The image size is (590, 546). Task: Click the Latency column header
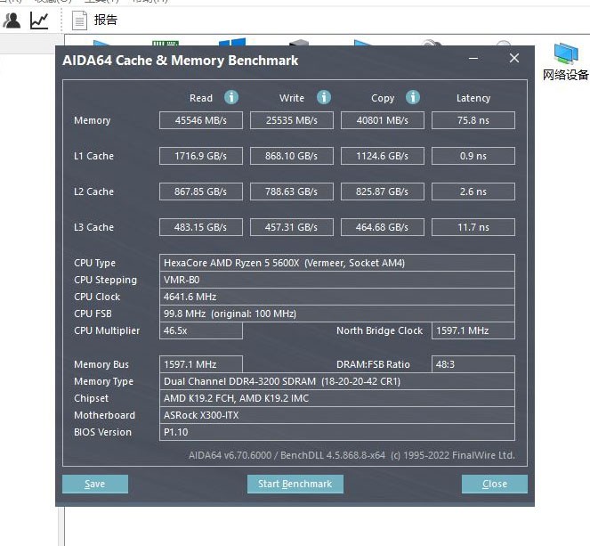[x=473, y=98]
